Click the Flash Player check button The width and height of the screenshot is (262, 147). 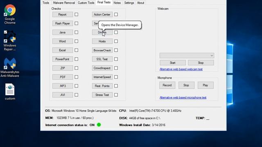pyautogui.click(x=63, y=24)
